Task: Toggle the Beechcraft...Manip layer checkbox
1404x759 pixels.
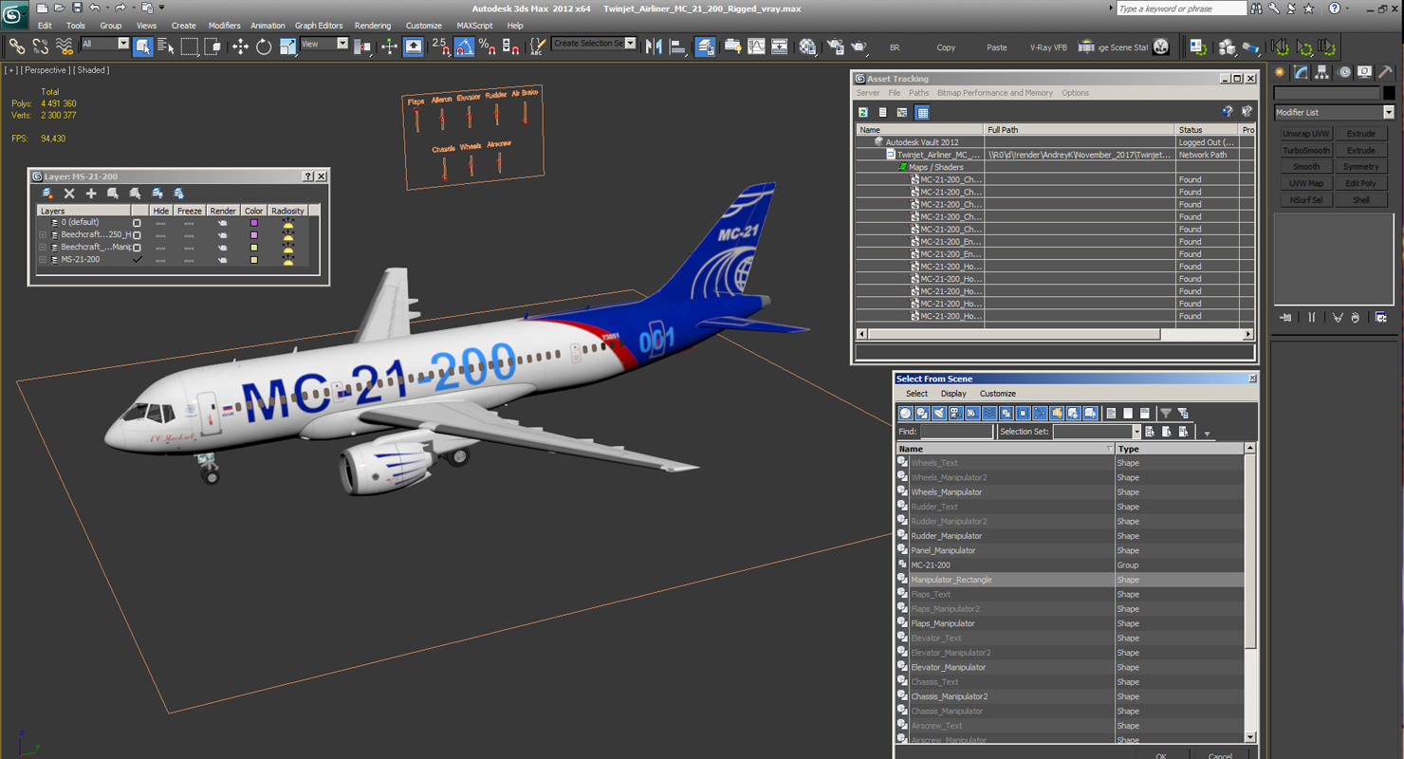Action: pyautogui.click(x=137, y=248)
